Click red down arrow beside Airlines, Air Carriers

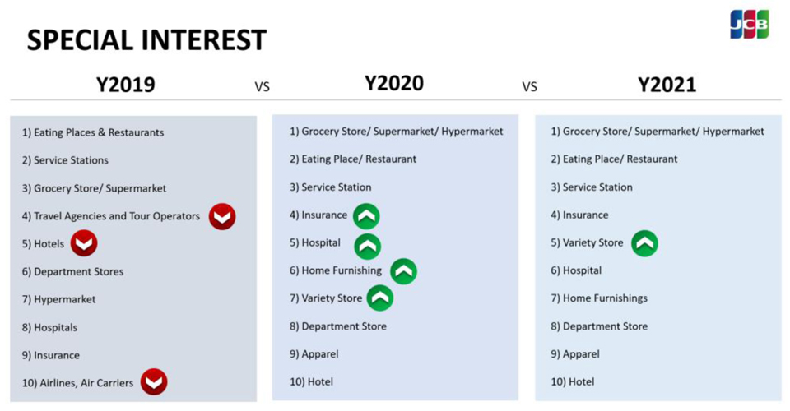[154, 382]
